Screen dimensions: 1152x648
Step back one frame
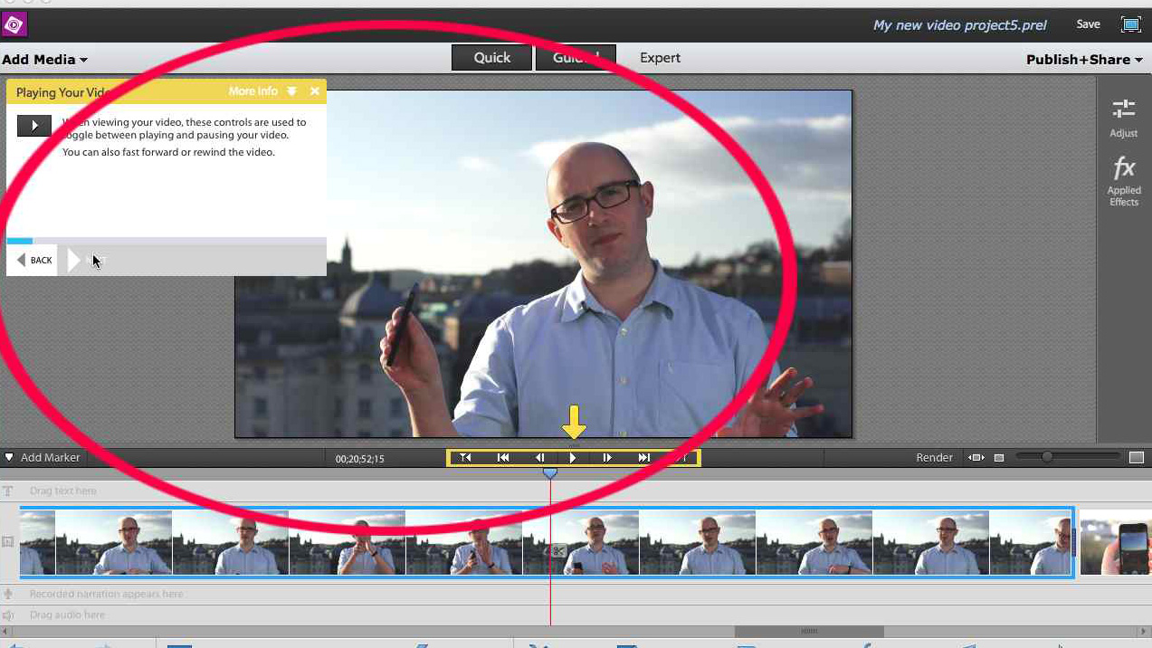point(539,458)
